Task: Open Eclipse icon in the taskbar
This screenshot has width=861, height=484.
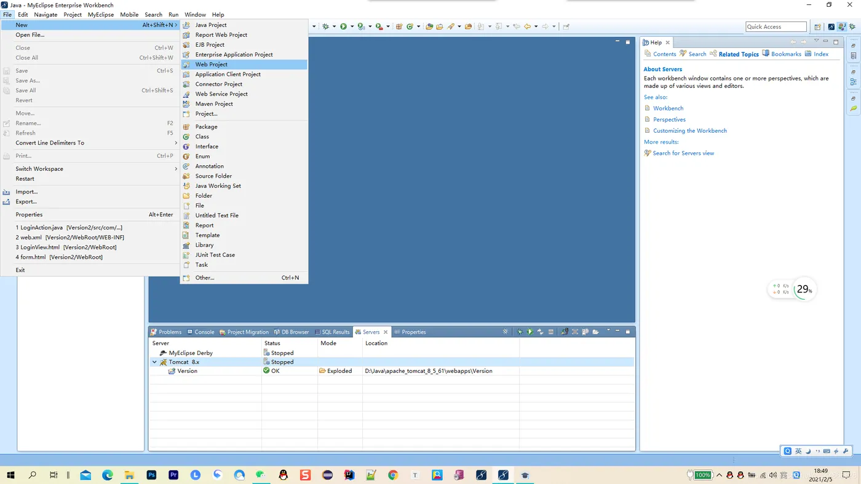Action: [x=327, y=475]
